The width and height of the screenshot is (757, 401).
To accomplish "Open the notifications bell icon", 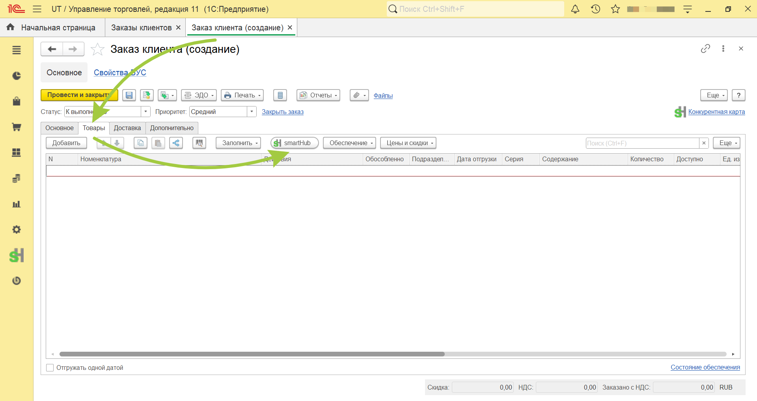I will pos(575,9).
